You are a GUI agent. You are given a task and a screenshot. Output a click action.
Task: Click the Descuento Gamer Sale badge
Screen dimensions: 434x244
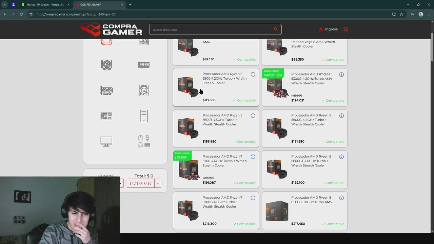click(x=273, y=73)
